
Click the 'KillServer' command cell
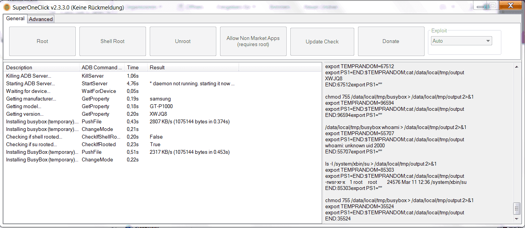92,76
